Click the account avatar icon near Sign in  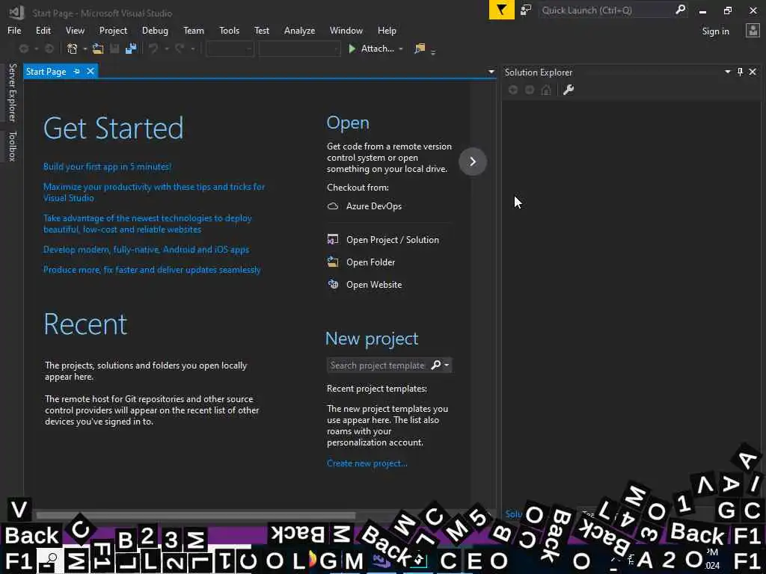coord(753,31)
